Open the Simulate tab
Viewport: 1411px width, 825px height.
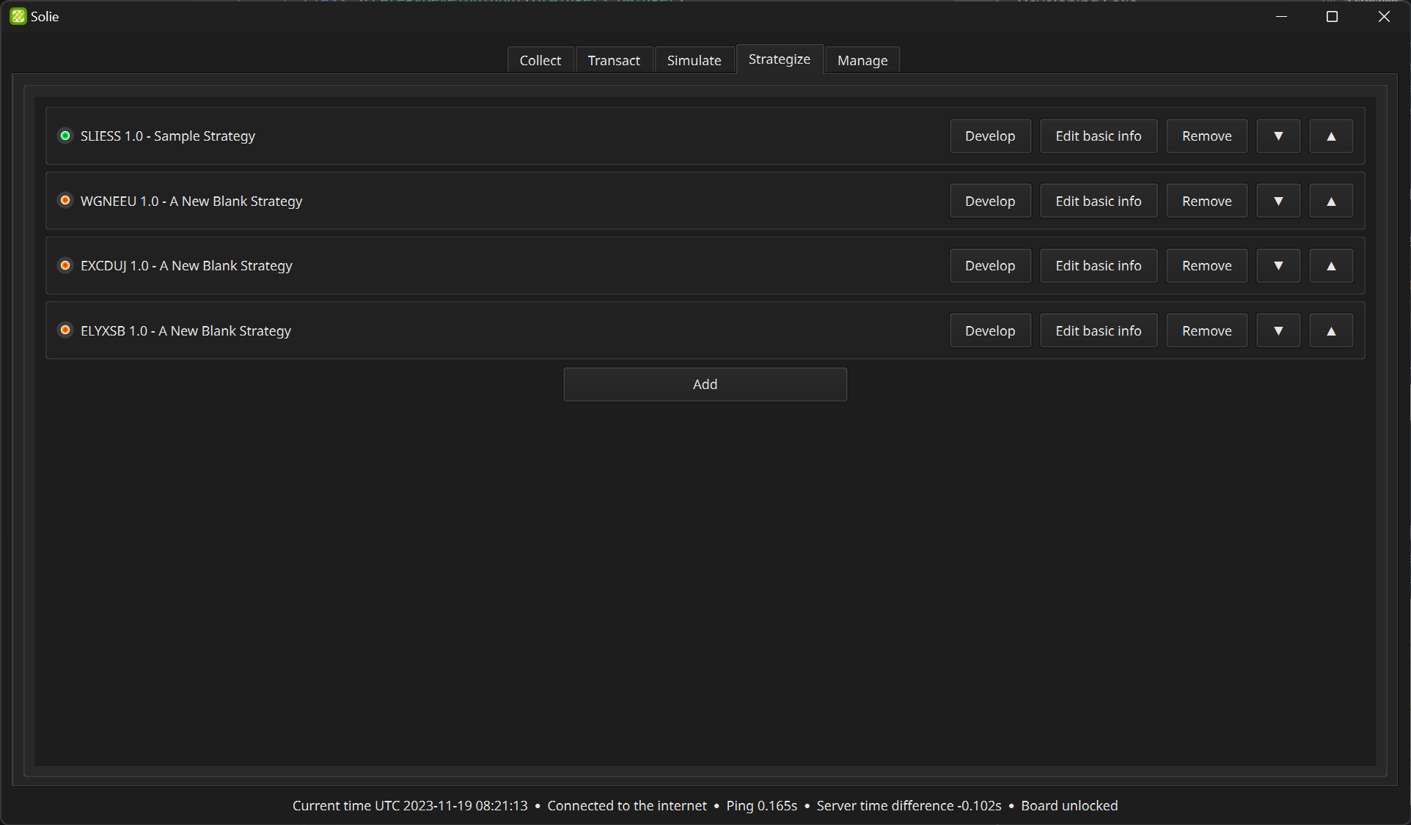point(694,60)
